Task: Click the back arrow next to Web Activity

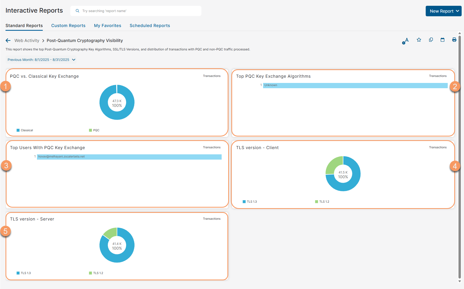Action: point(8,40)
